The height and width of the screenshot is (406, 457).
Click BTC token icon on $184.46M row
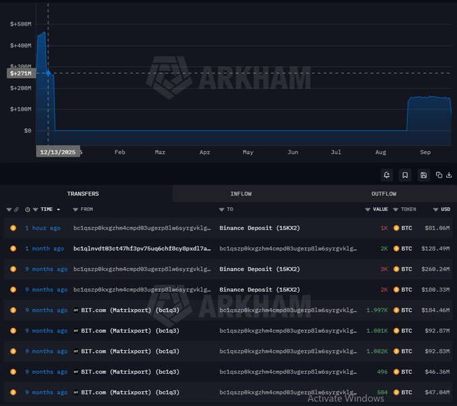point(396,310)
